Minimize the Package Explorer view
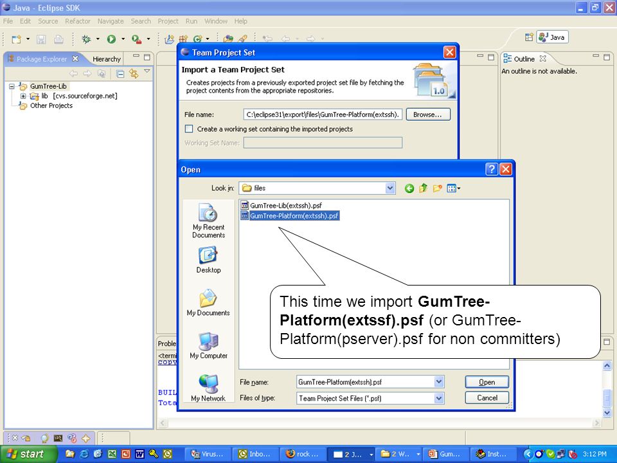The image size is (617, 463). 136,57
